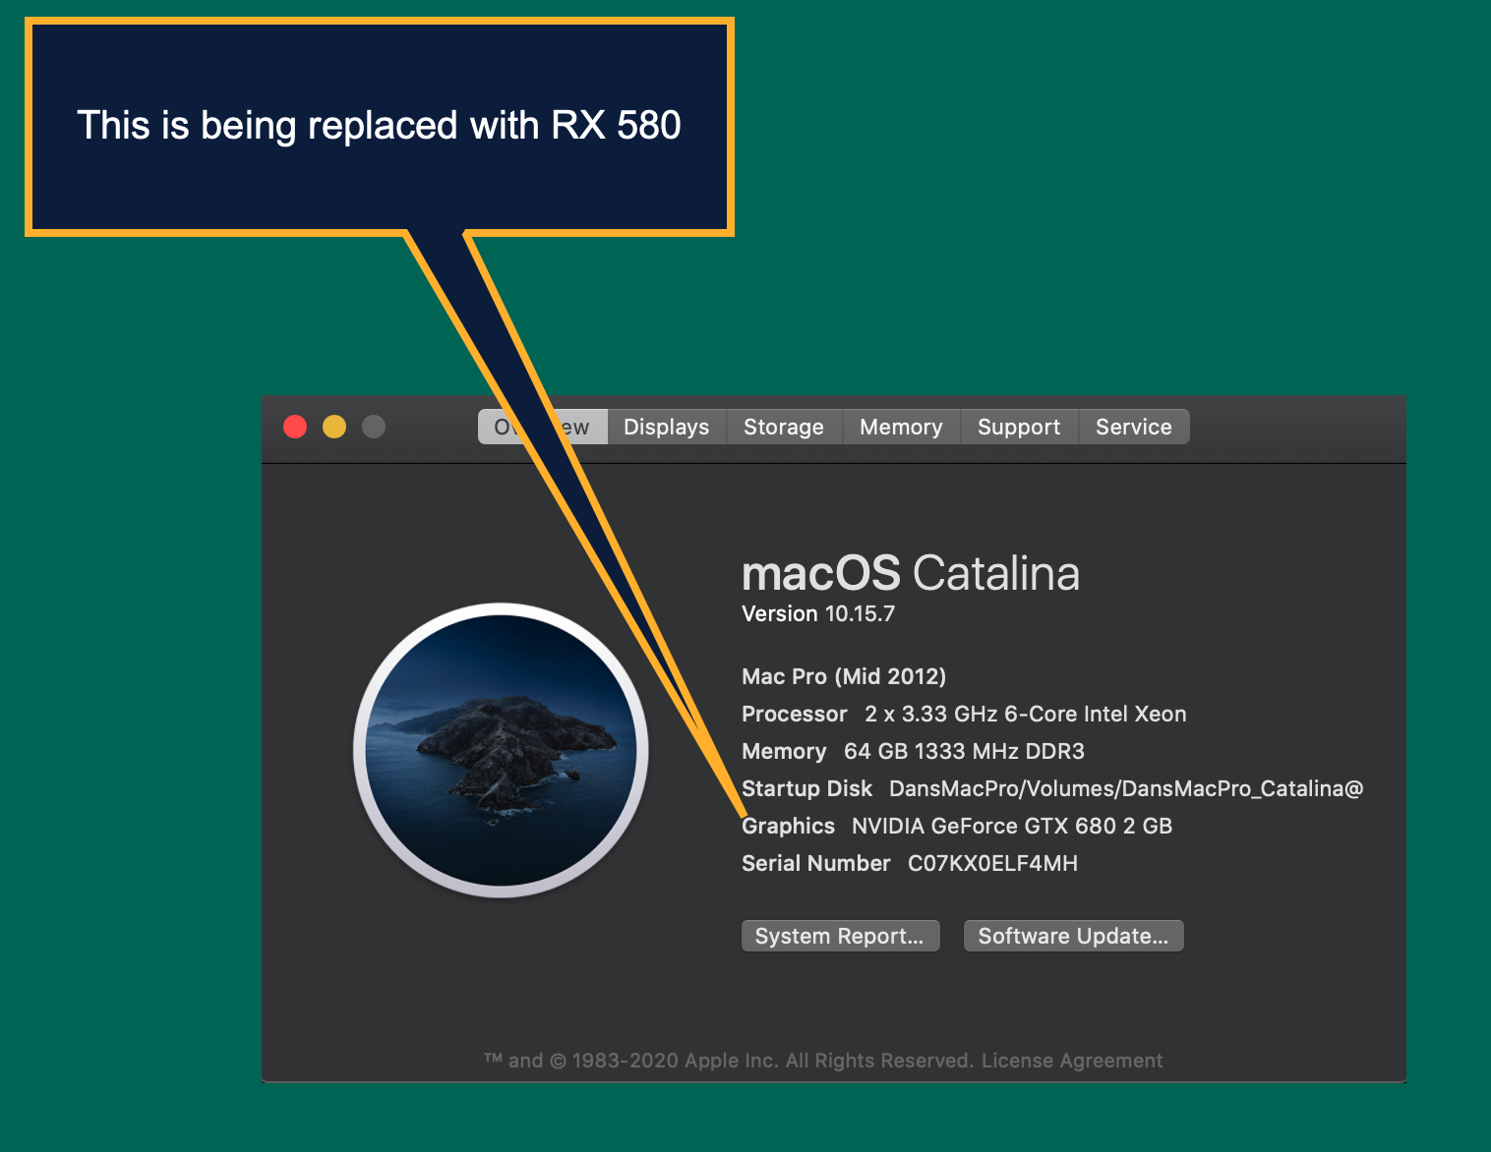Go to the Support tab
Screen dimensions: 1491x1152
pyautogui.click(x=1019, y=427)
